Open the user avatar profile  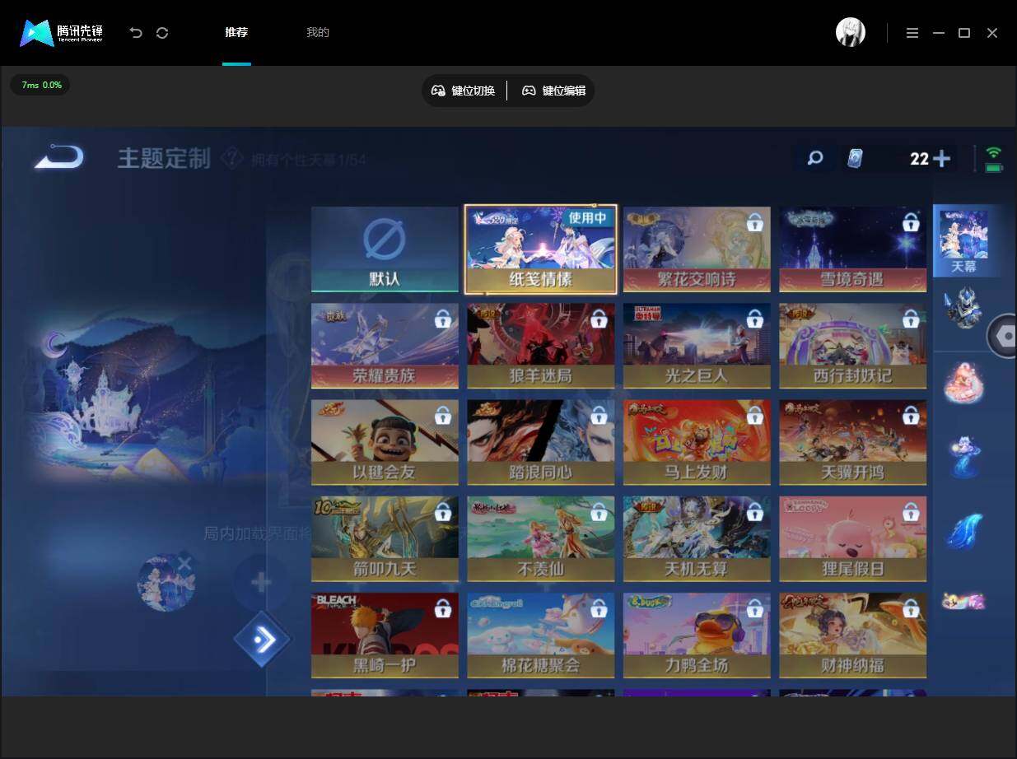(851, 33)
